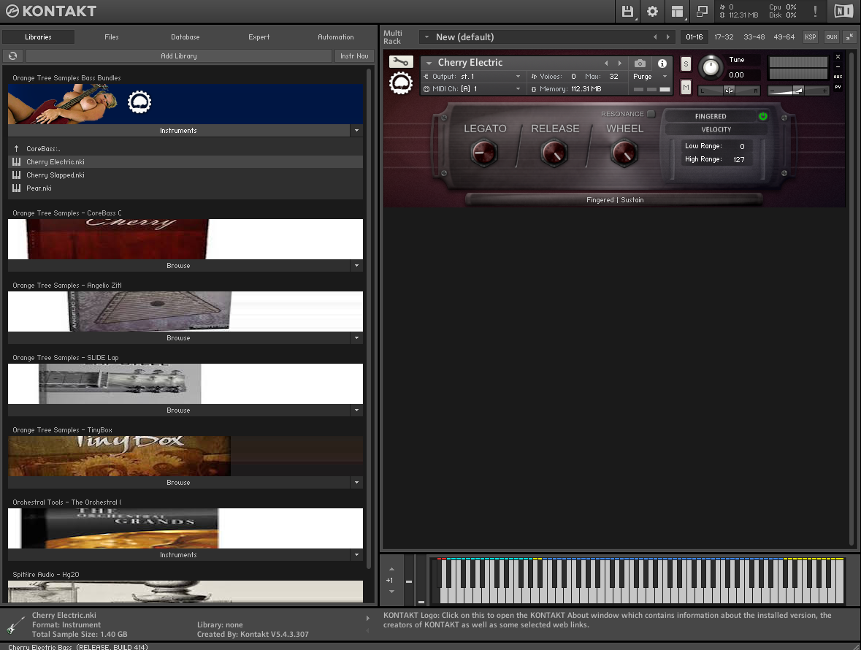The width and height of the screenshot is (861, 650).
Task: Open the options gear icon
Action: tap(652, 11)
